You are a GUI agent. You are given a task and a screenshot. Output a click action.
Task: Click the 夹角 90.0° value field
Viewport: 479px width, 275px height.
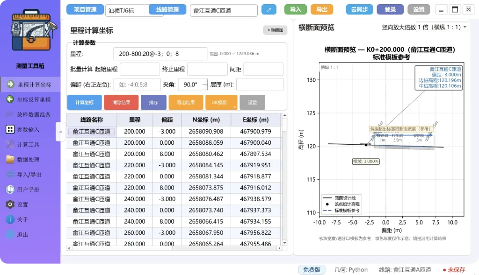[190, 85]
